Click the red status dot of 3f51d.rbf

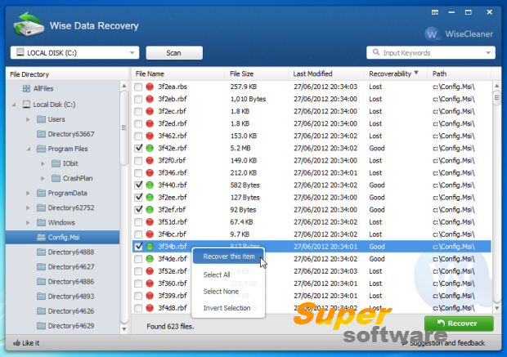coord(150,222)
